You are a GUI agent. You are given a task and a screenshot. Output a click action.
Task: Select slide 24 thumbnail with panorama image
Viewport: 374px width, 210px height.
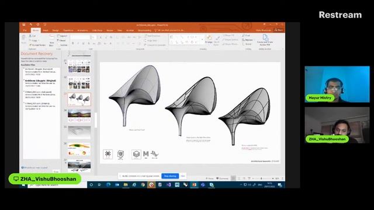click(79, 116)
